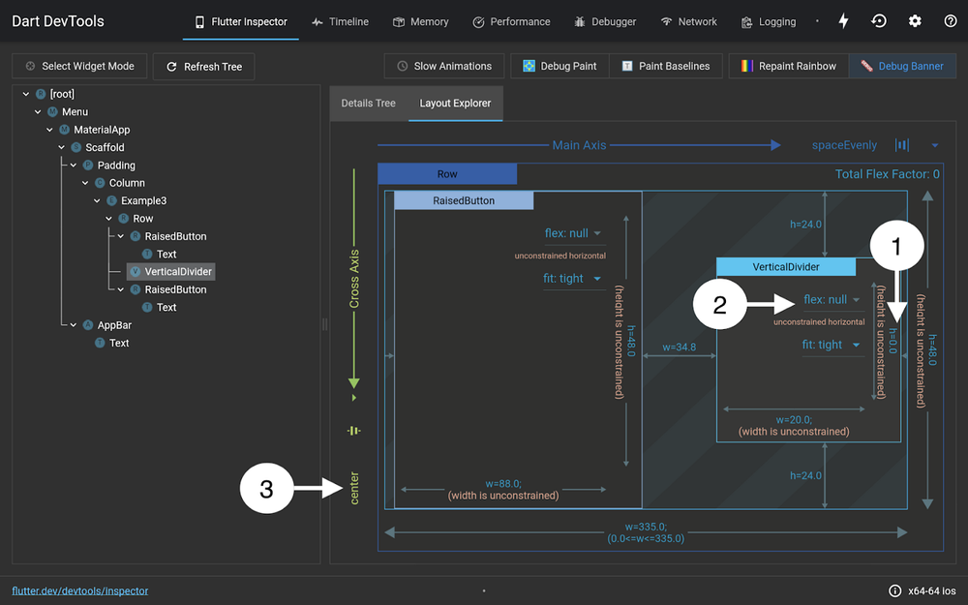The height and width of the screenshot is (605, 968).
Task: Open the flutter.dev/devtools/inspector link
Action: click(79, 590)
